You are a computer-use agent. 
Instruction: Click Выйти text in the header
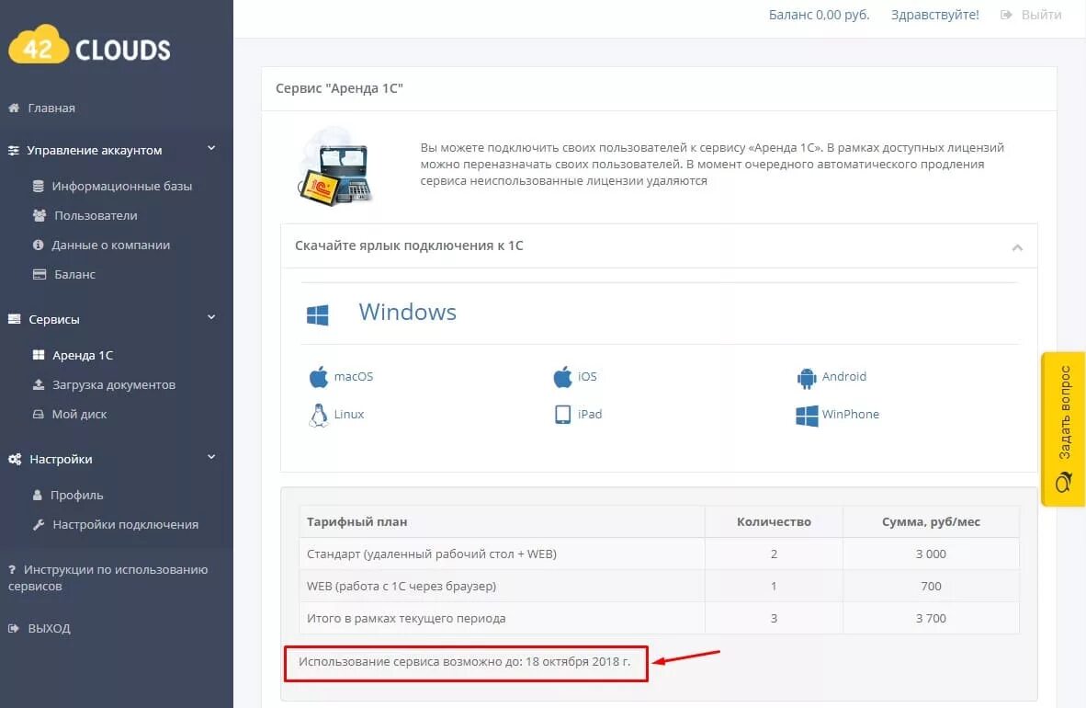click(1041, 15)
